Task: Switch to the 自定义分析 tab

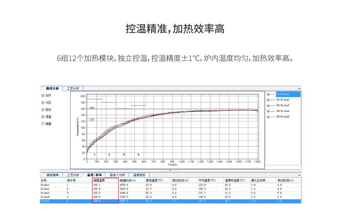Action: pyautogui.click(x=117, y=175)
